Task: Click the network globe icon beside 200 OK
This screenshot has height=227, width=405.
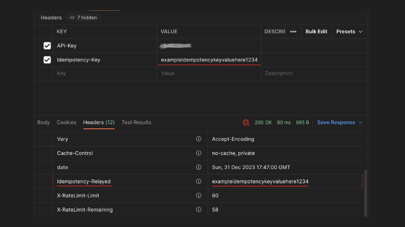Action: pyautogui.click(x=246, y=122)
